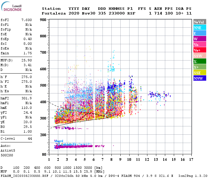Click the PS value 11
208x178 pixels.
tap(189, 13)
